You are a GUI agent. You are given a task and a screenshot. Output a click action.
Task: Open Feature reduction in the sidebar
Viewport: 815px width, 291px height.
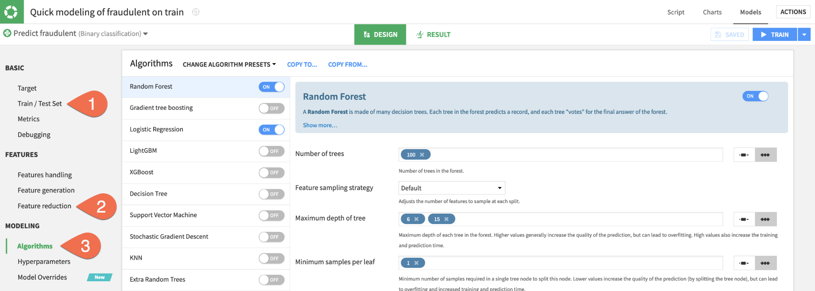(44, 206)
